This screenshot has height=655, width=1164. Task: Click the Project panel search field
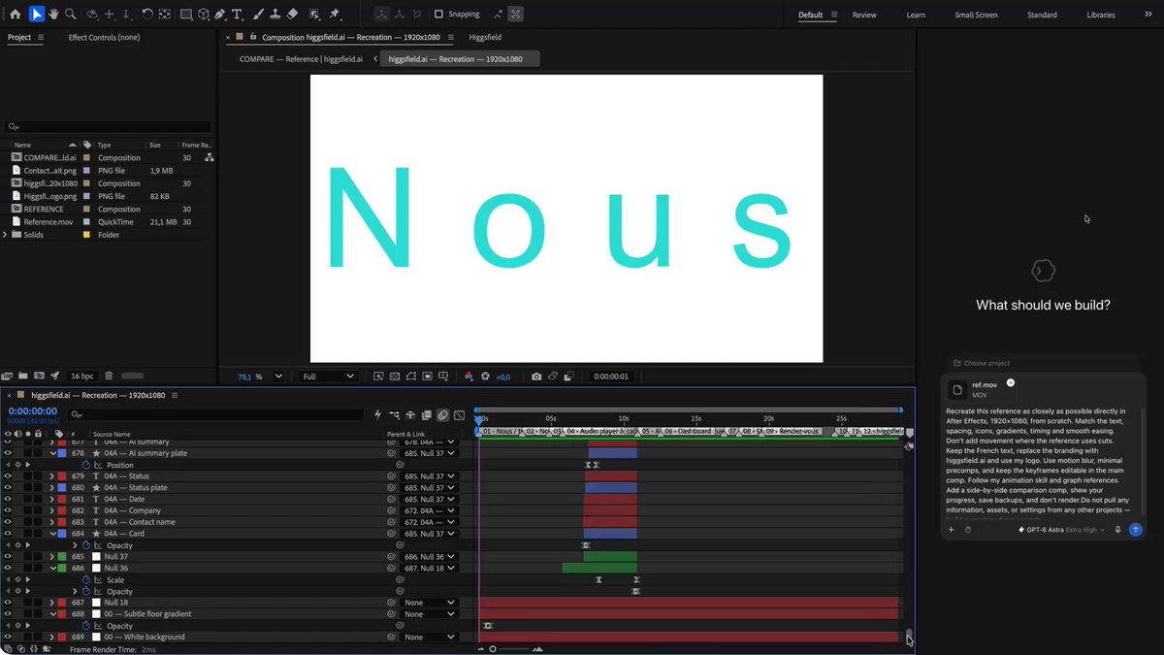pos(107,126)
